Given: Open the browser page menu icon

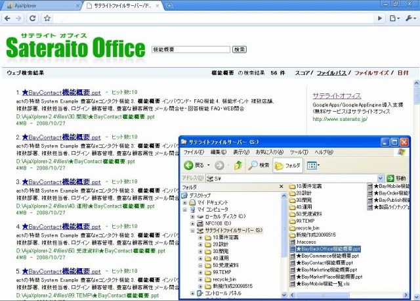Looking at the screenshot, I should click(x=394, y=18).
